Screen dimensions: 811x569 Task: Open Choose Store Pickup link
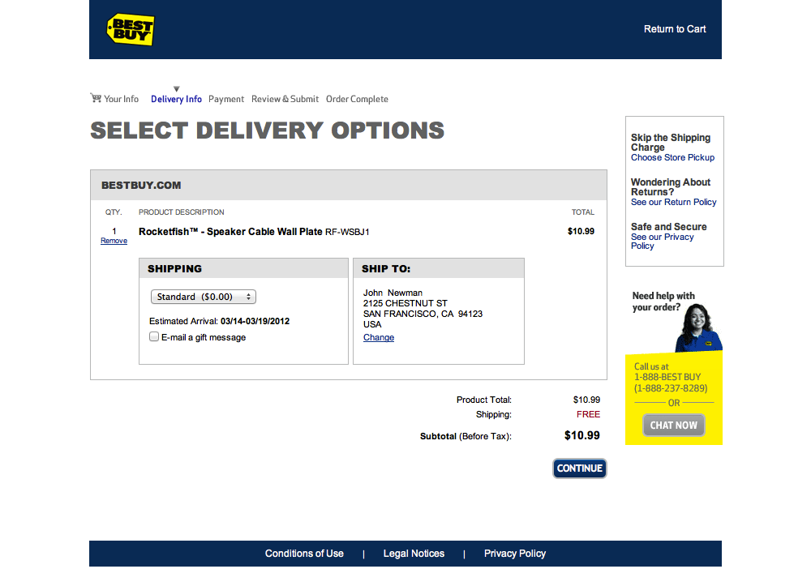[672, 157]
